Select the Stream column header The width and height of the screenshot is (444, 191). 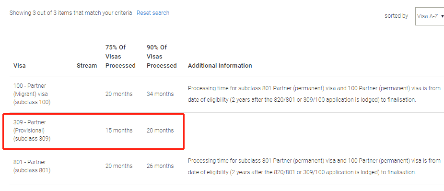point(87,65)
